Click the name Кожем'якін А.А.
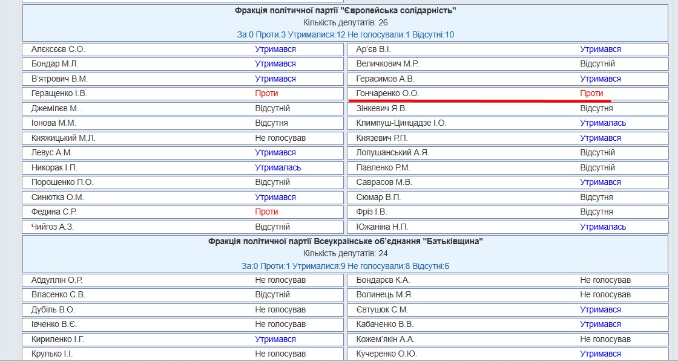Viewport: 678px width, 362px height. click(385, 339)
